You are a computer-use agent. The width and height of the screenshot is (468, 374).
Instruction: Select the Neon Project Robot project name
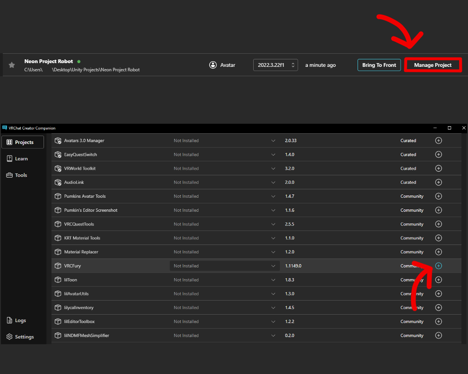[x=49, y=61]
